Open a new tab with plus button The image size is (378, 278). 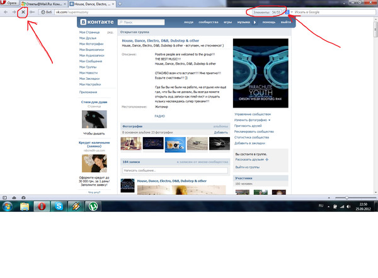click(120, 4)
